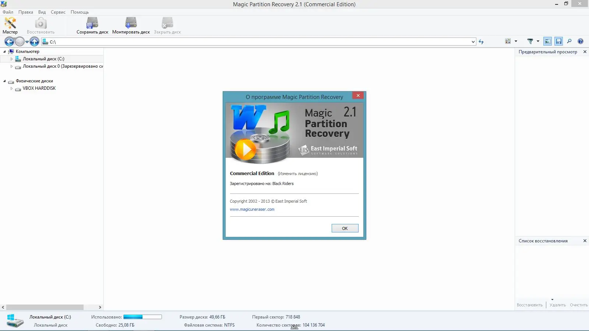Toggle the recovery list floppy button
The height and width of the screenshot is (331, 589).
(559, 41)
